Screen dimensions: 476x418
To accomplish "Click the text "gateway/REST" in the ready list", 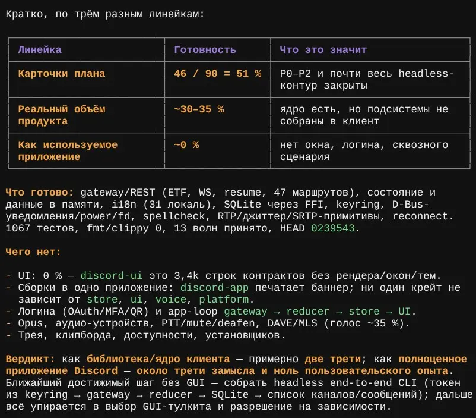I will [x=118, y=192].
